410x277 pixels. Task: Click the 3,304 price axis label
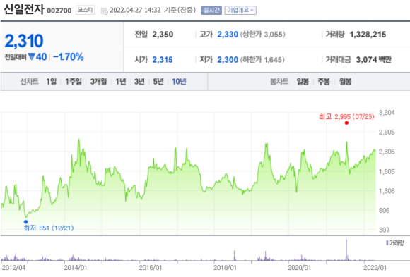387,113
